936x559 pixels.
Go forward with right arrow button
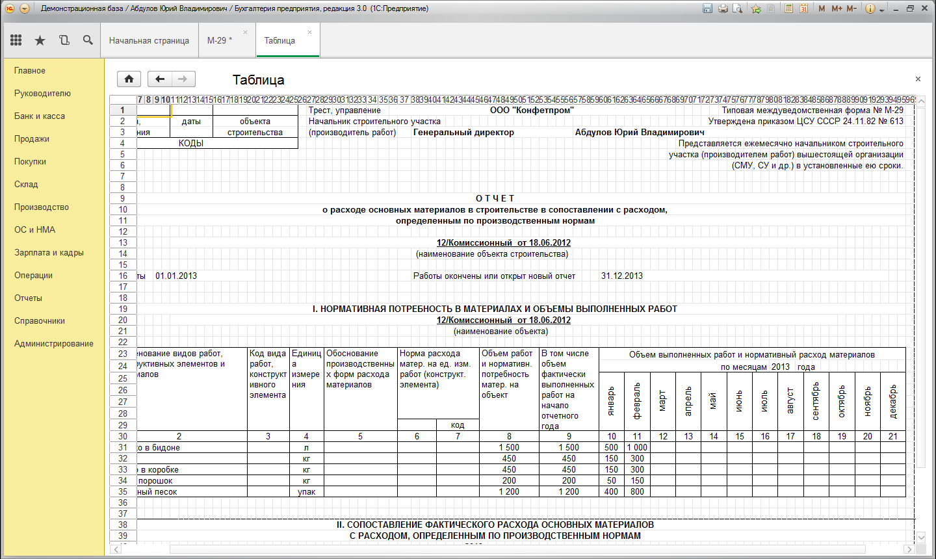(x=183, y=79)
